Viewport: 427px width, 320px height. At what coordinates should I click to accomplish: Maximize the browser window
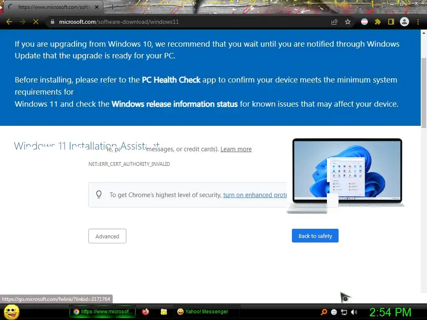coord(402,3)
